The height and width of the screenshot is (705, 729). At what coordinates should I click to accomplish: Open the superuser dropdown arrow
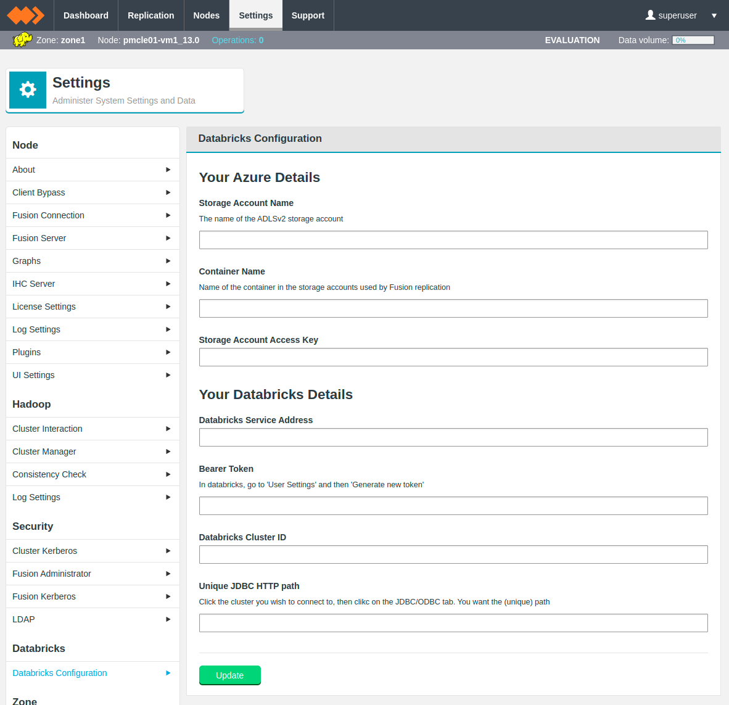(x=714, y=15)
